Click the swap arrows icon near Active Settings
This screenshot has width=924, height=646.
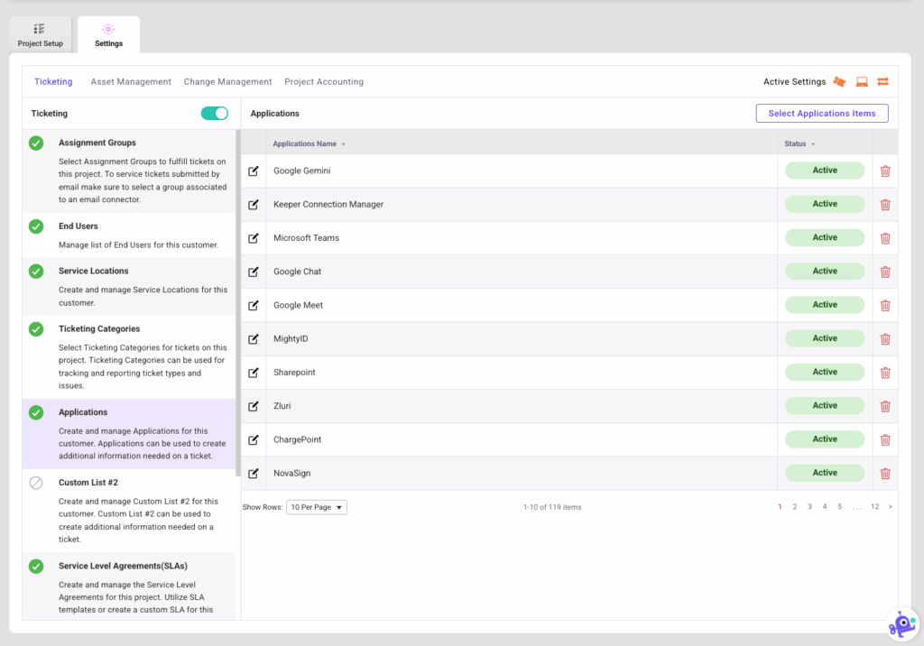coord(882,81)
